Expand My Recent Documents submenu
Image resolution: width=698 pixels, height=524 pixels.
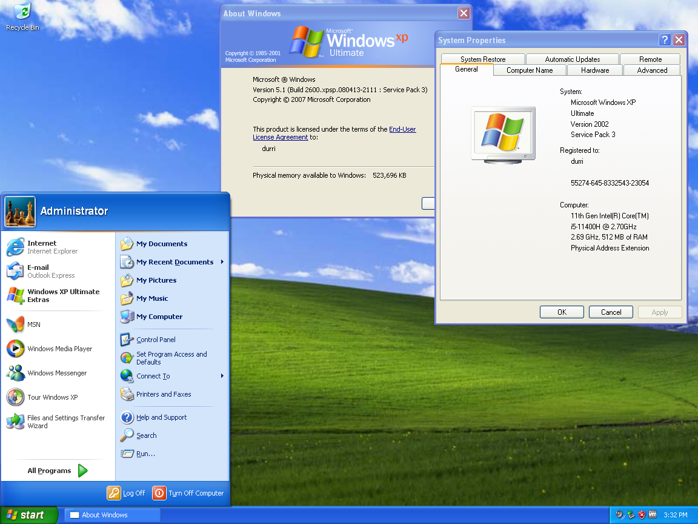(x=173, y=262)
